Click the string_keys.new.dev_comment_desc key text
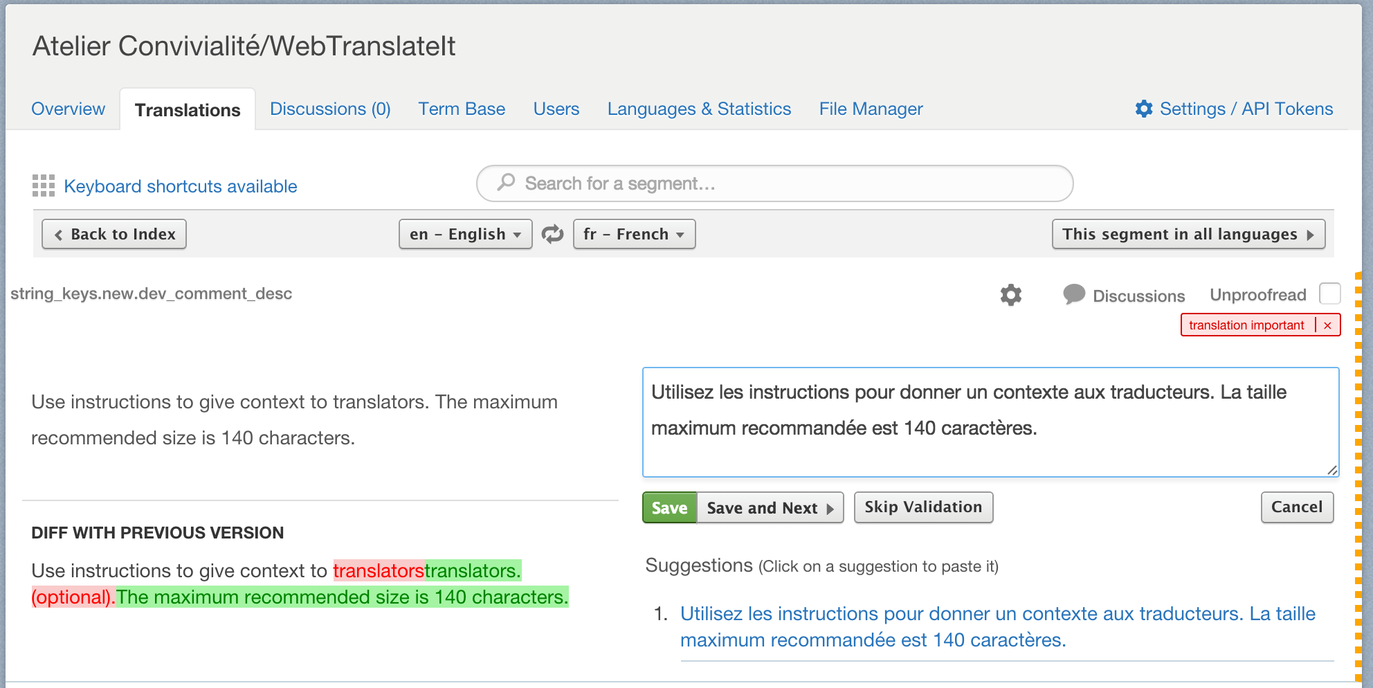Screen dimensions: 1373x688 [x=151, y=293]
